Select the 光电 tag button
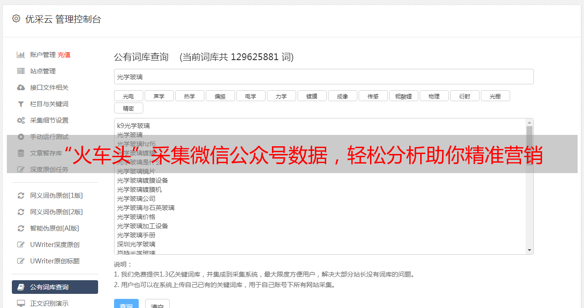 coord(128,96)
